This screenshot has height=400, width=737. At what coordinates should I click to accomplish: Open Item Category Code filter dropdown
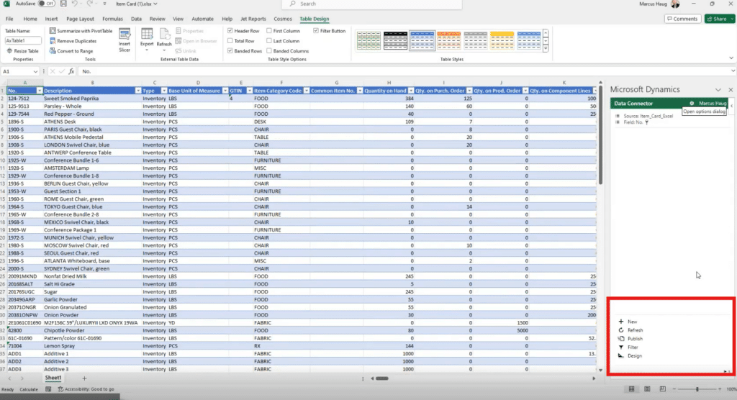[307, 91]
